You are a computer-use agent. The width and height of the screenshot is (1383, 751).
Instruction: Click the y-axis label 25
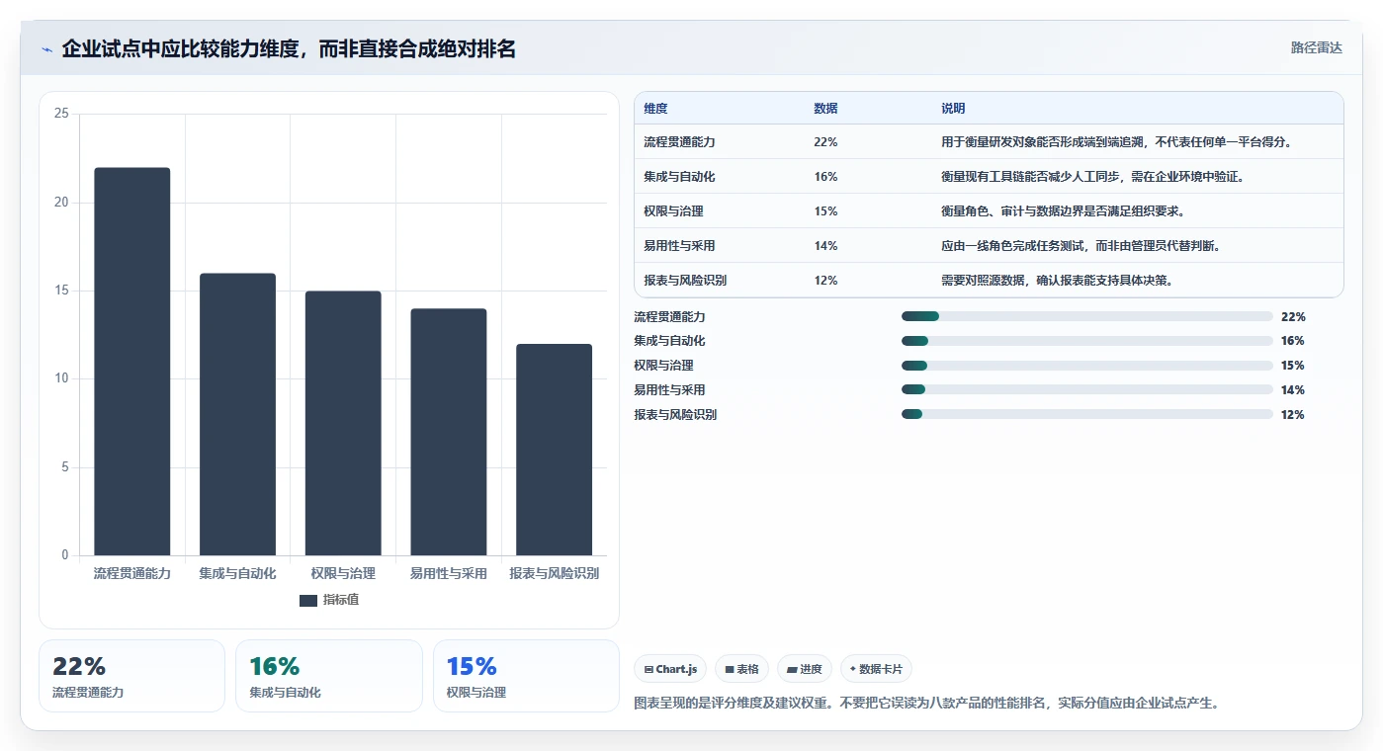click(61, 114)
